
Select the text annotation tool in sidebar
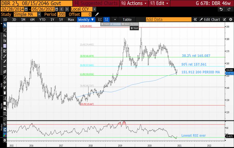pos(5,98)
